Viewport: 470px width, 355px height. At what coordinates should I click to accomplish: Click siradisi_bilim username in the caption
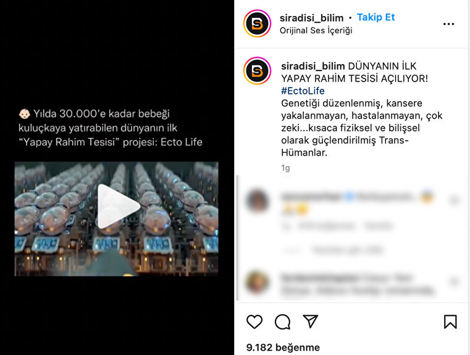(x=313, y=66)
